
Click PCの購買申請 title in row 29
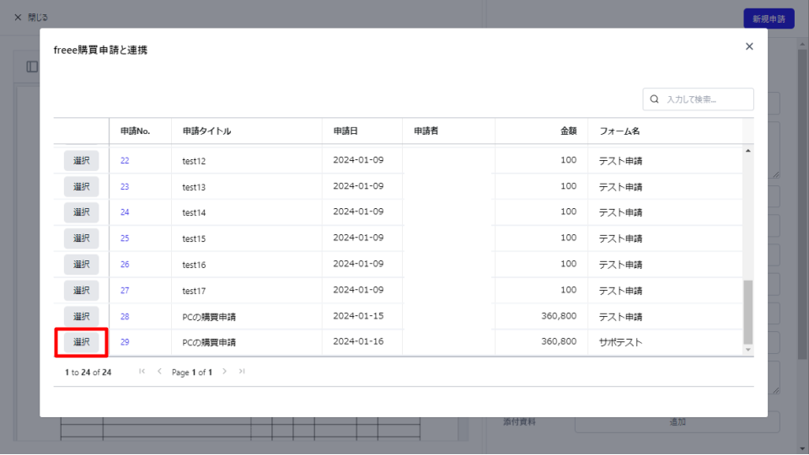(209, 342)
